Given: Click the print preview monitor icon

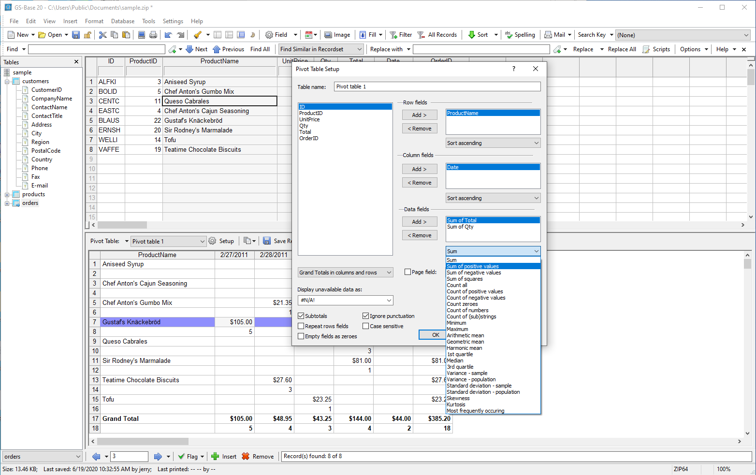Looking at the screenshot, I should coord(142,35).
